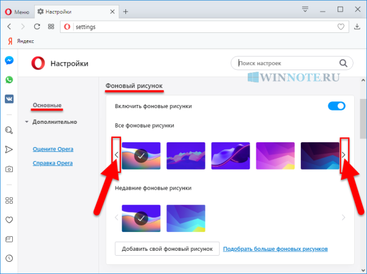Select the Настройки tab

click(x=73, y=11)
